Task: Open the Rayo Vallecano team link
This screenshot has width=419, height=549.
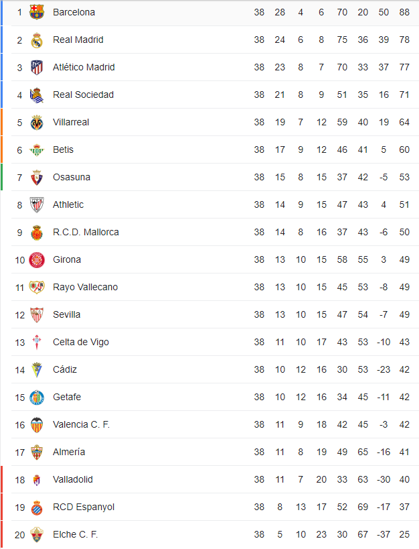Action: (x=85, y=287)
